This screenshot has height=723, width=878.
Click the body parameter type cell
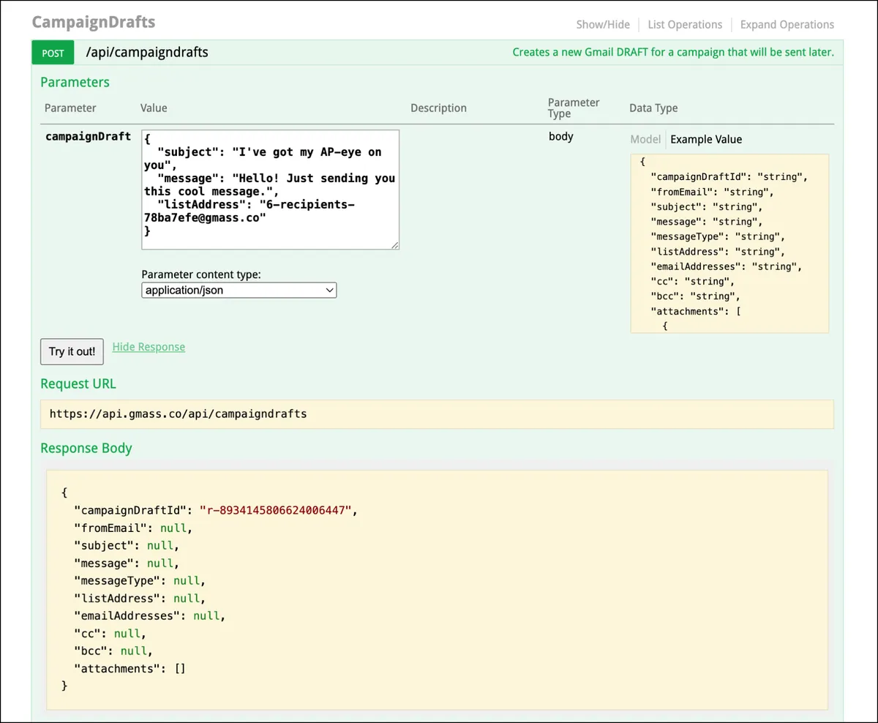tap(561, 136)
